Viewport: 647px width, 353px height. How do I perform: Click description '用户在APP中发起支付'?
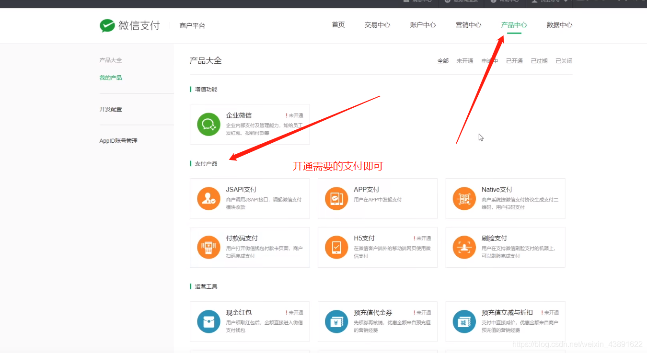(x=378, y=200)
